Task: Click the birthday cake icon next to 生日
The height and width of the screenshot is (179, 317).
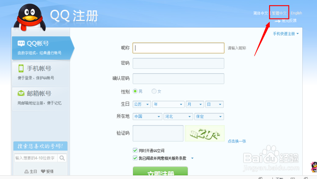Action: (27, 171)
